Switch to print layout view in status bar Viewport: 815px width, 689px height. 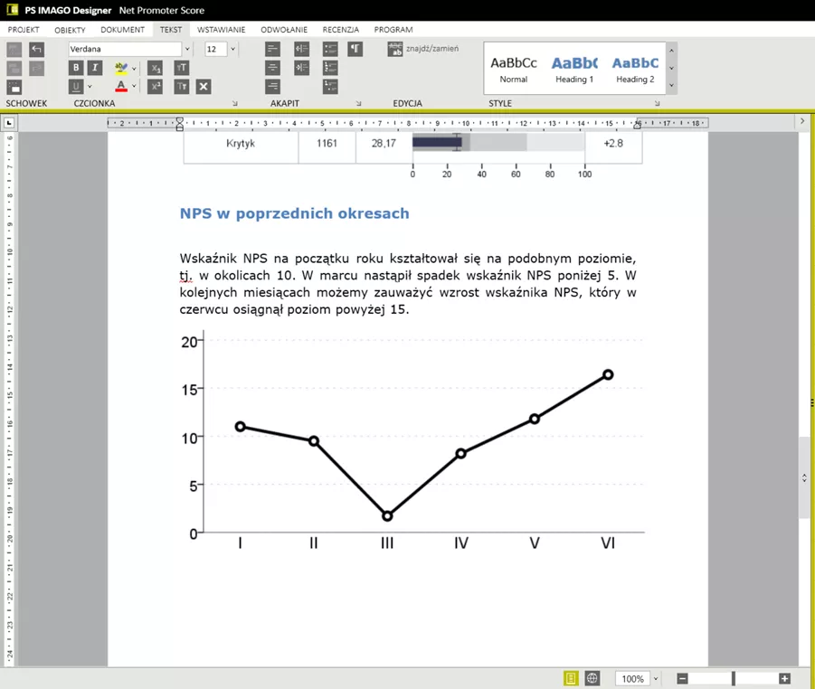[x=572, y=677]
